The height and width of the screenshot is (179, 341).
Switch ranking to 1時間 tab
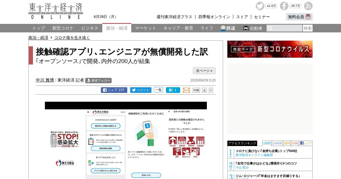[x=267, y=143]
